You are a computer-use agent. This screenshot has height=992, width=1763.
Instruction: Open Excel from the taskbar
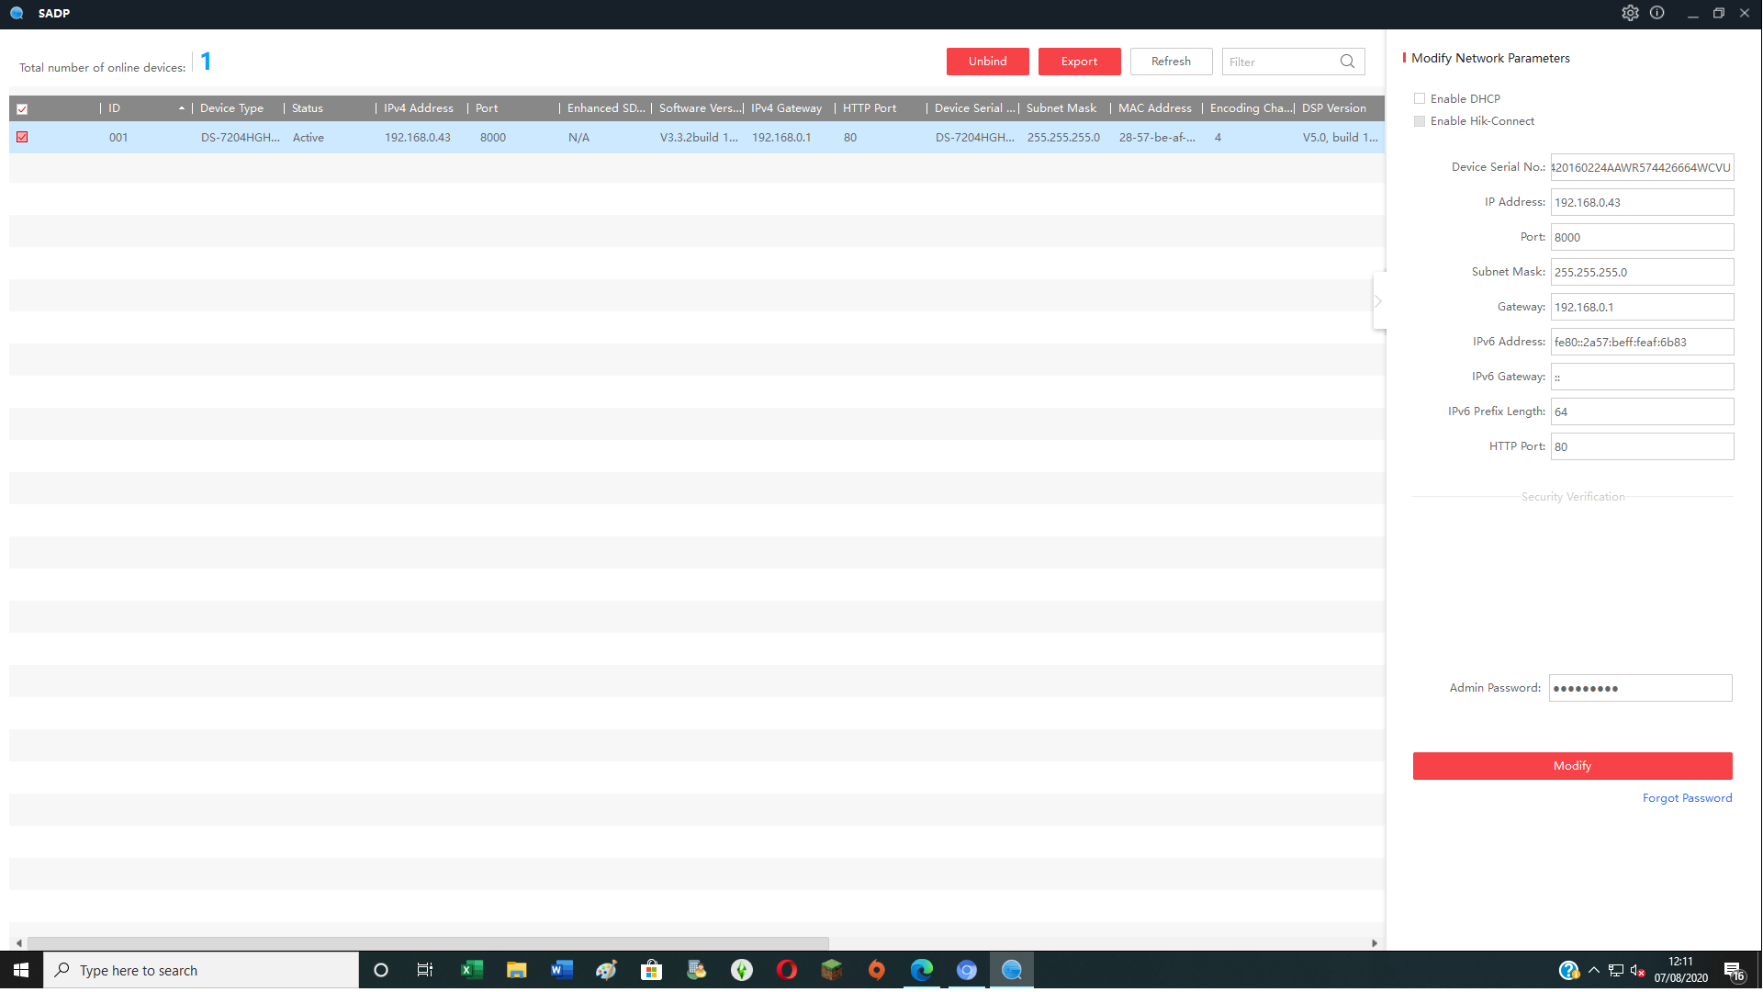click(x=471, y=970)
